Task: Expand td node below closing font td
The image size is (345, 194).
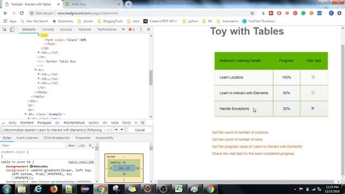Action: (x=39, y=52)
